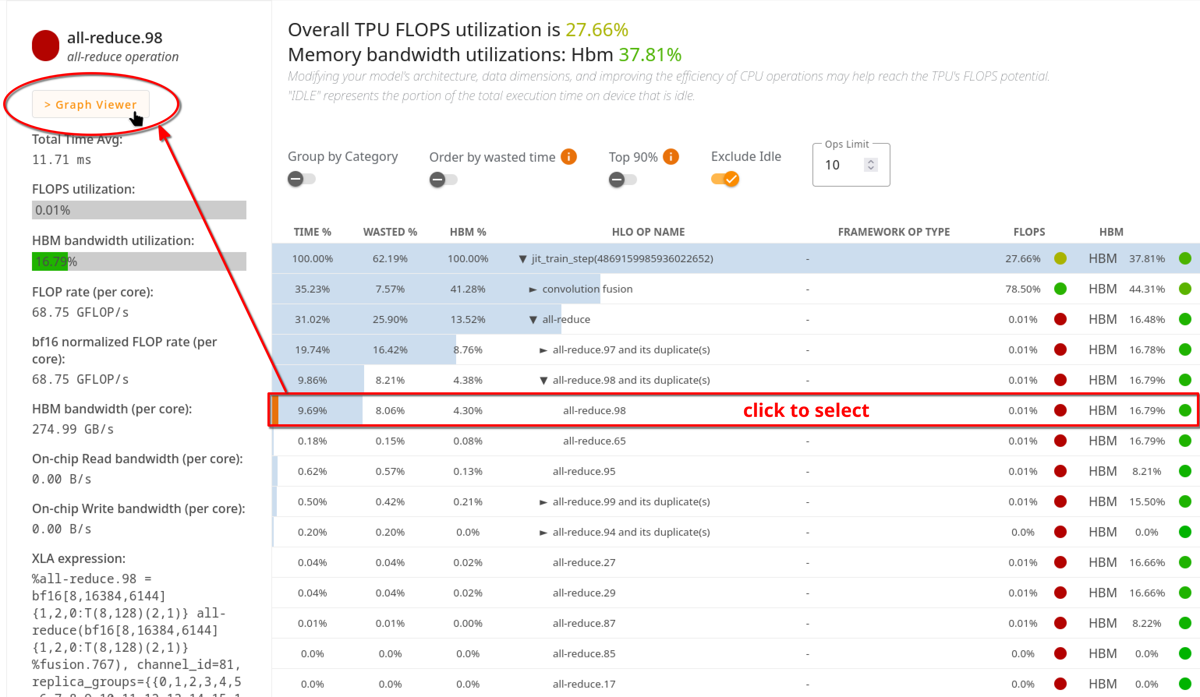The height and width of the screenshot is (697, 1200).
Task: Click the green HBM dot for jit_train_step
Action: click(x=1186, y=258)
